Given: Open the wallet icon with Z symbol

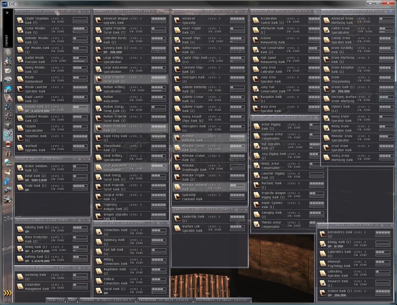Looking at the screenshot, I should coord(8,134).
